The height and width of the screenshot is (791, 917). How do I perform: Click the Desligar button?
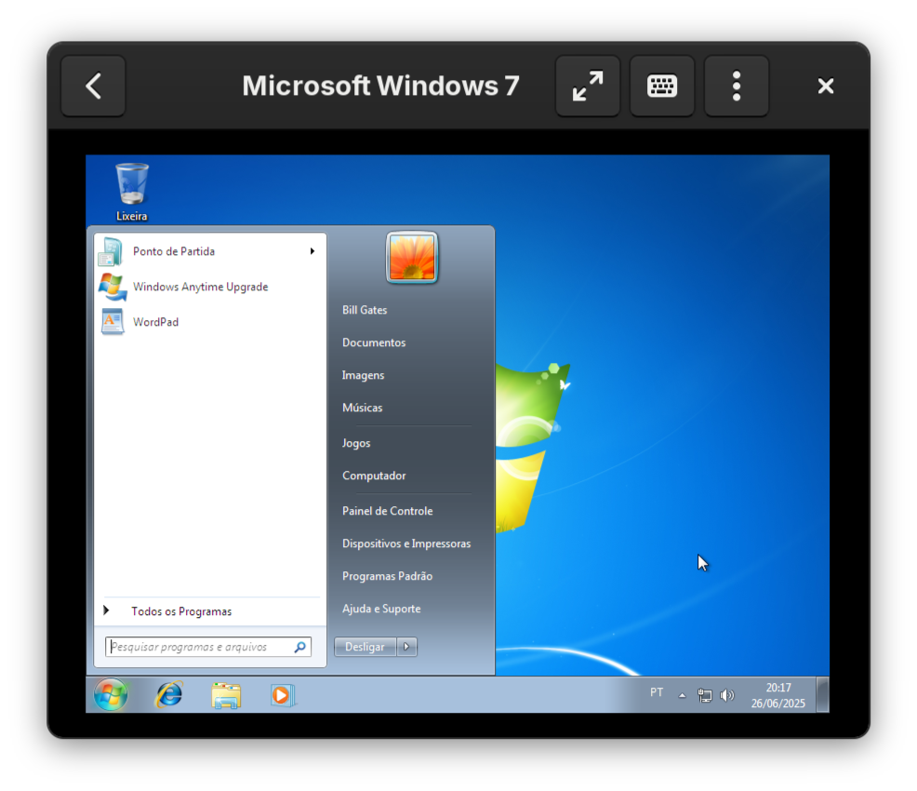[x=365, y=647]
